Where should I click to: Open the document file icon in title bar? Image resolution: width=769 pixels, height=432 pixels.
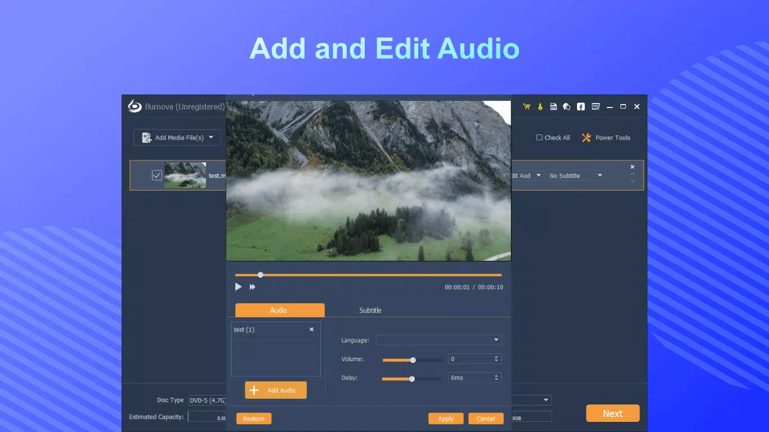(x=553, y=107)
